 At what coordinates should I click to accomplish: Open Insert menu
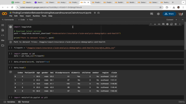click(28, 16)
